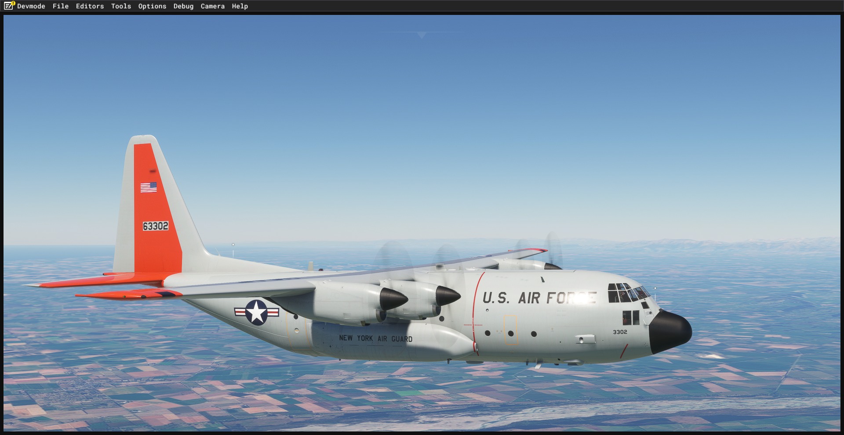Viewport: 844px width, 435px height.
Task: Open the File menu
Action: click(x=61, y=6)
